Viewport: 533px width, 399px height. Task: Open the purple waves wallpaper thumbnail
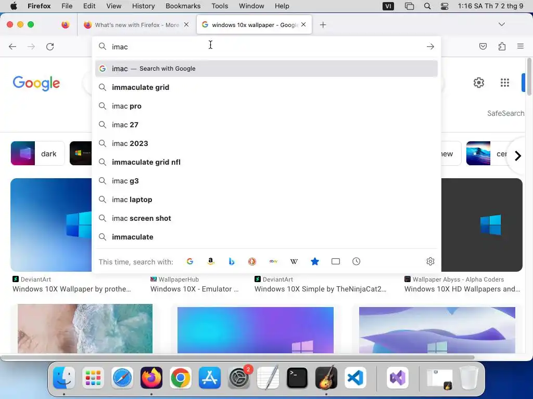pyautogui.click(x=437, y=330)
